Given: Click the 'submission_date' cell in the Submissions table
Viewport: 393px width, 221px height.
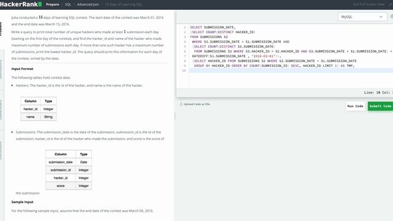Looking at the screenshot, I should (60, 162).
